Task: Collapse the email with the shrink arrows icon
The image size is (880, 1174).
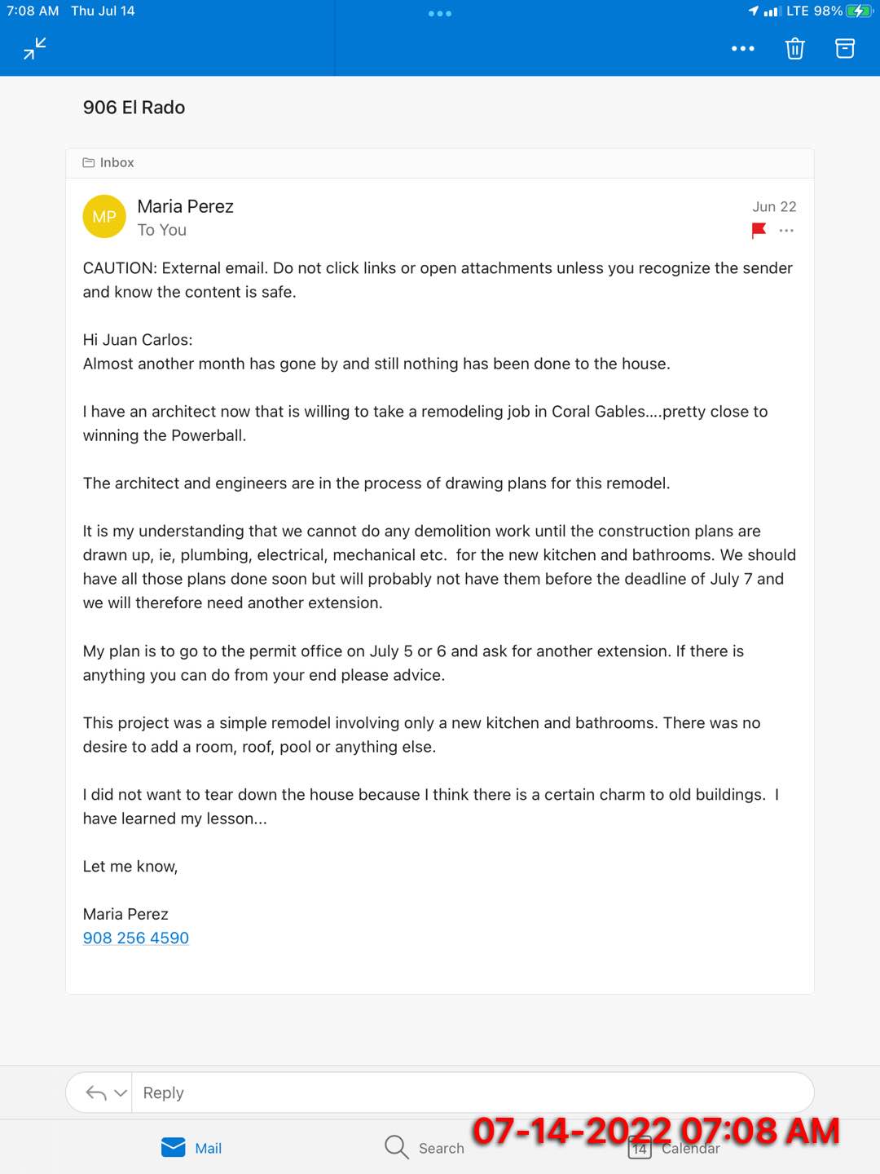Action: (x=35, y=49)
